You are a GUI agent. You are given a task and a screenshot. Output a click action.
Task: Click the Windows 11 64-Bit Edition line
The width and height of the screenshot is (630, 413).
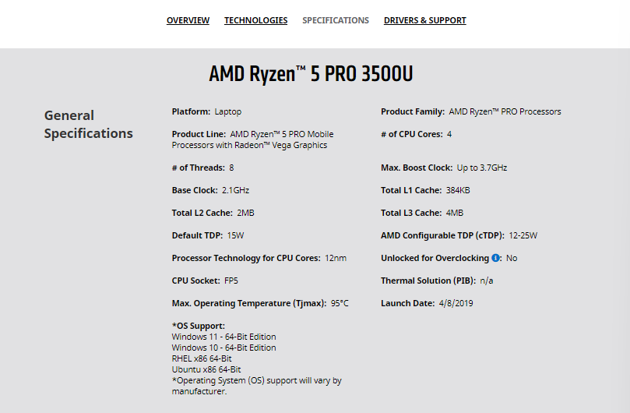click(x=223, y=337)
